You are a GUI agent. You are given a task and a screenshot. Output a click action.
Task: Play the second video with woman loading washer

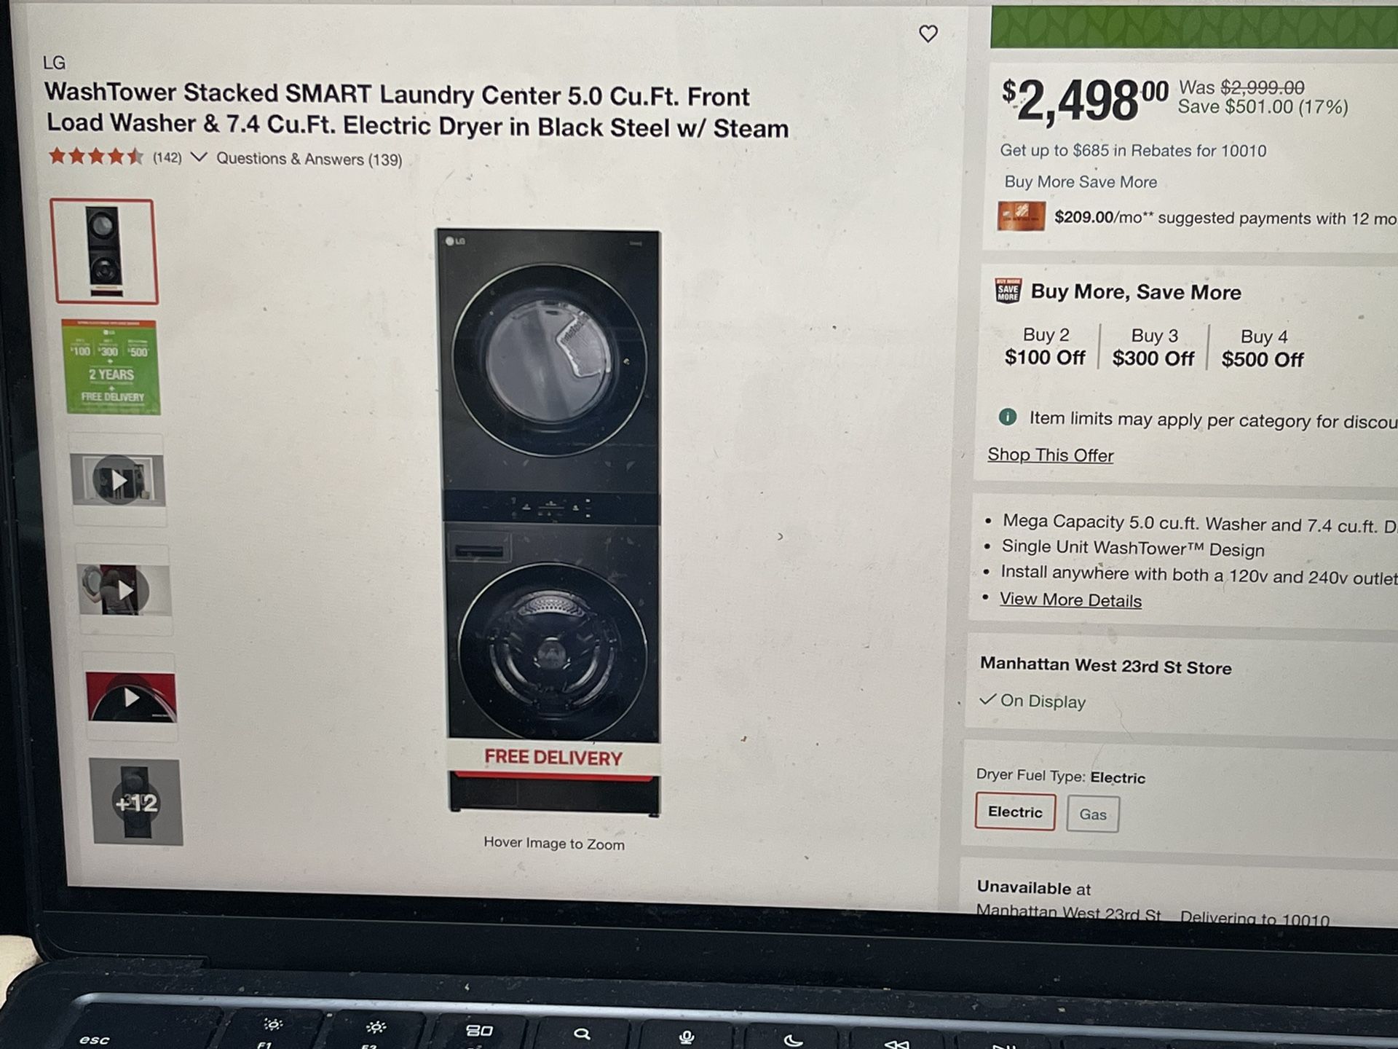[x=125, y=590]
